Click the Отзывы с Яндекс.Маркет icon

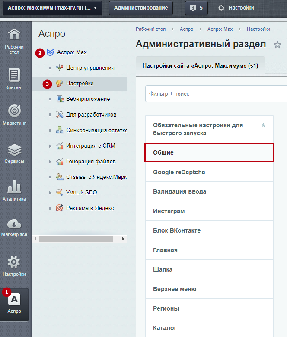[60, 177]
